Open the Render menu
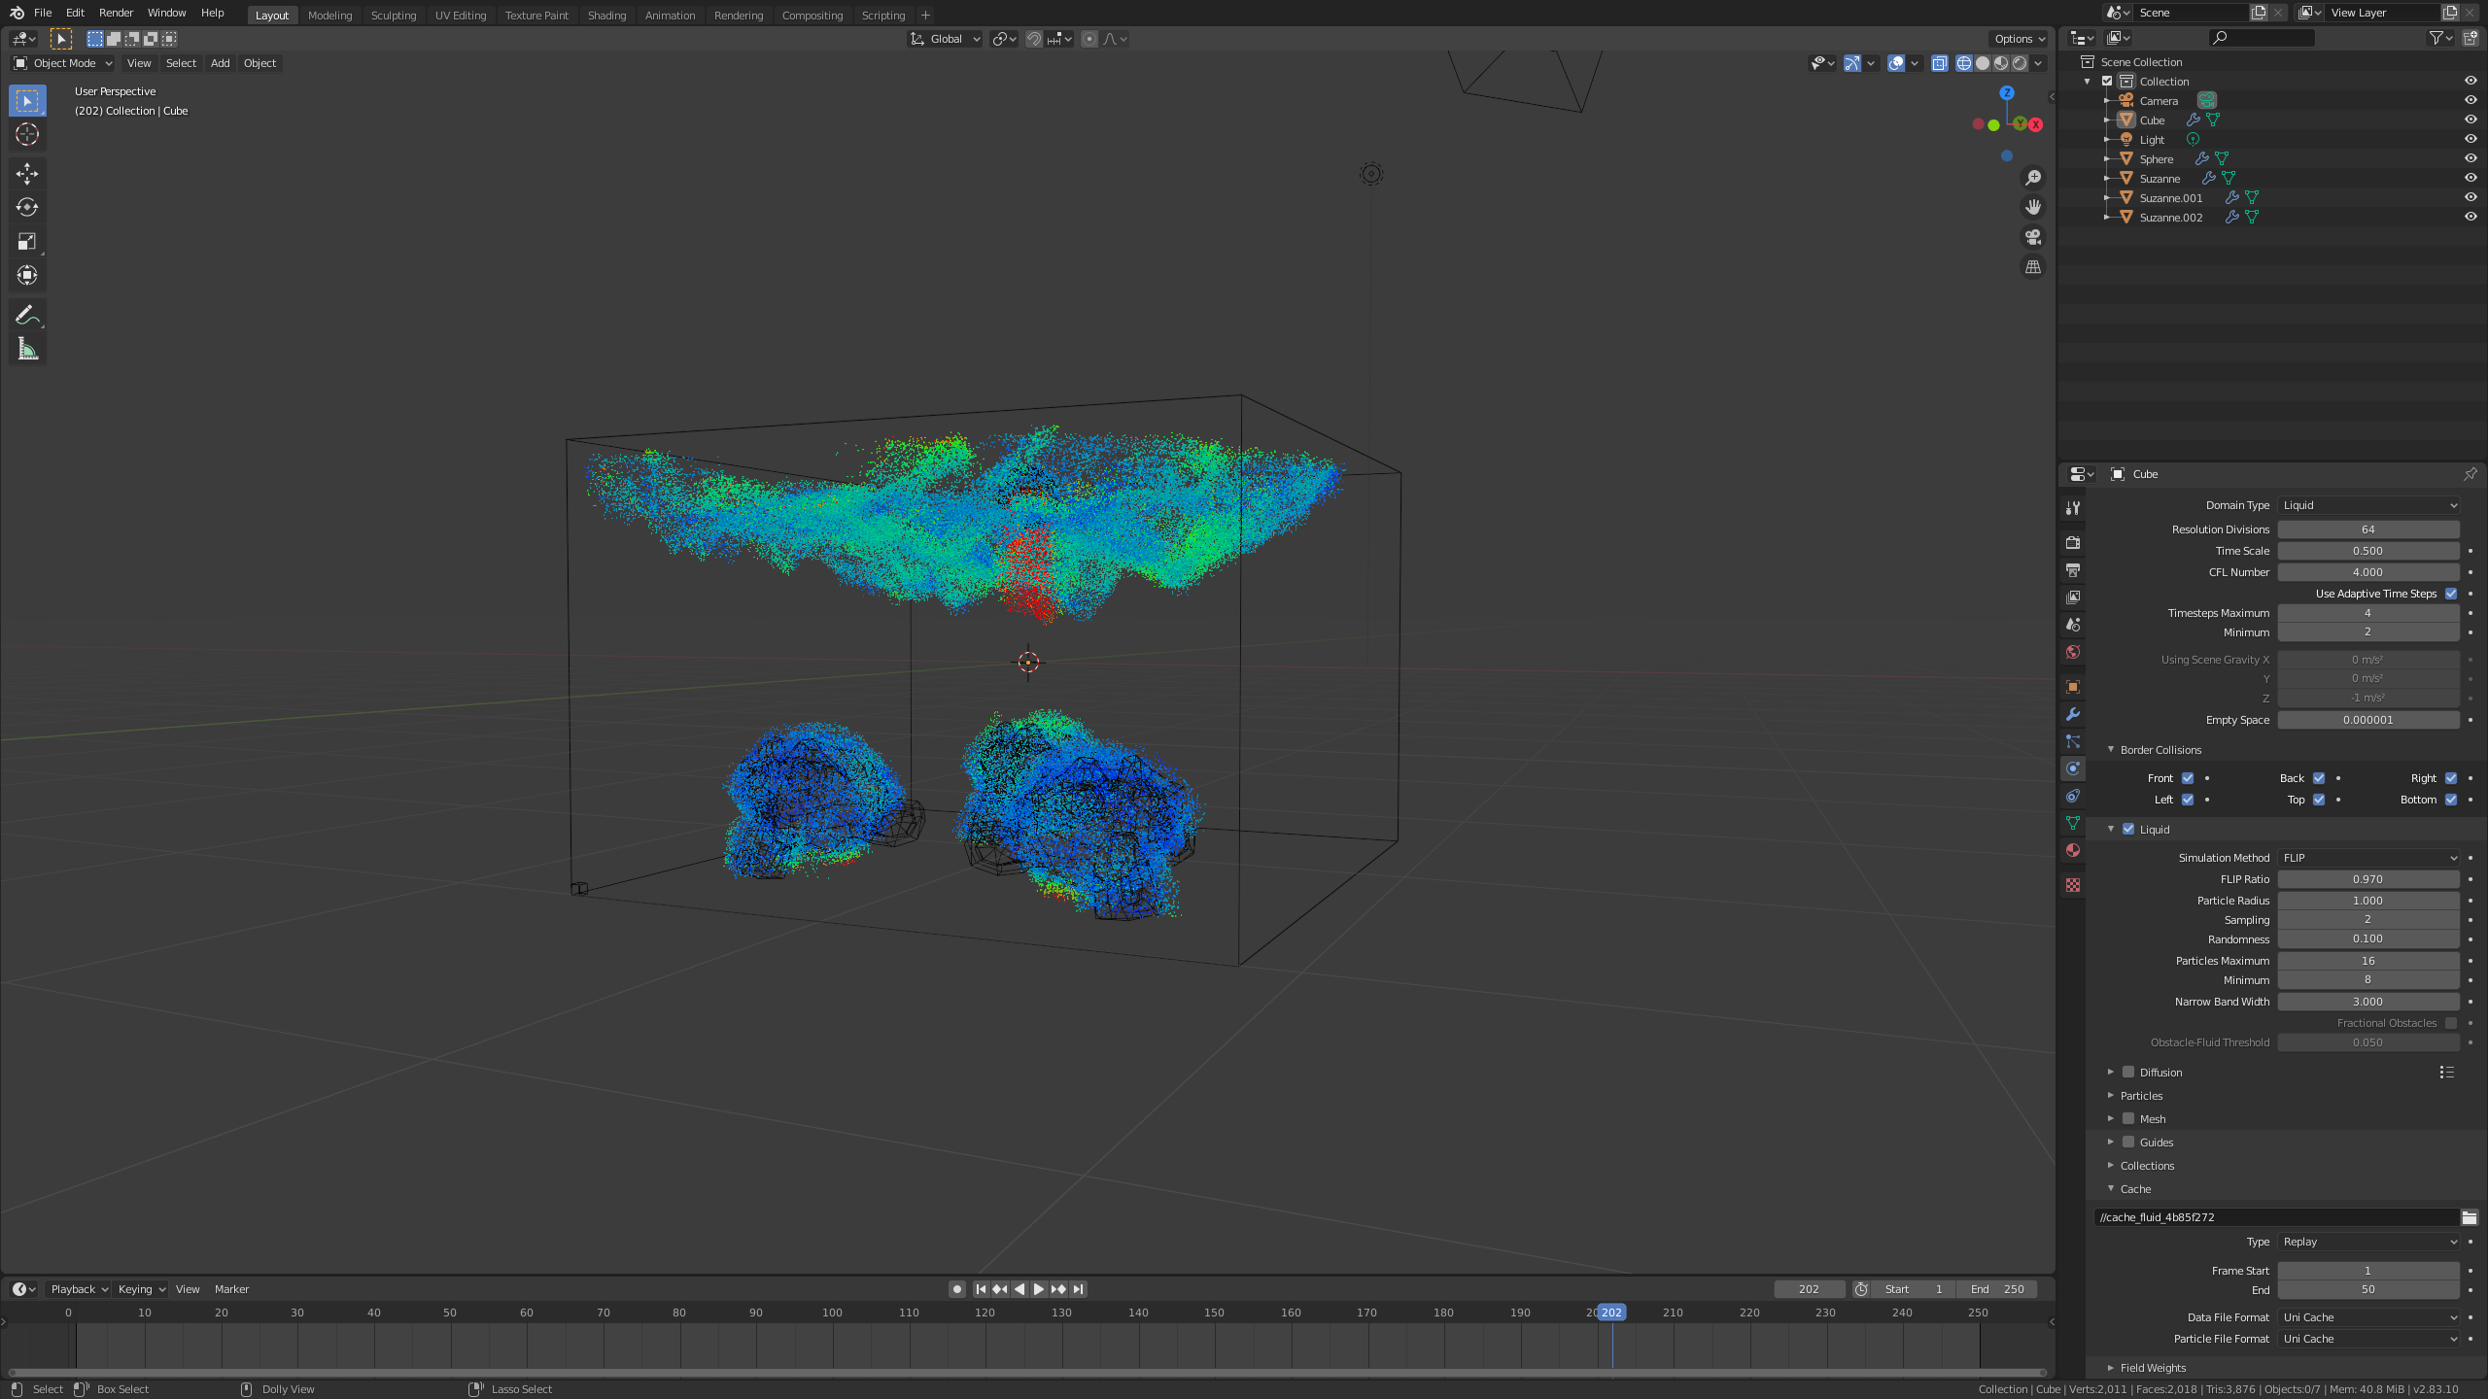Image resolution: width=2488 pixels, height=1399 pixels. pos(116,13)
